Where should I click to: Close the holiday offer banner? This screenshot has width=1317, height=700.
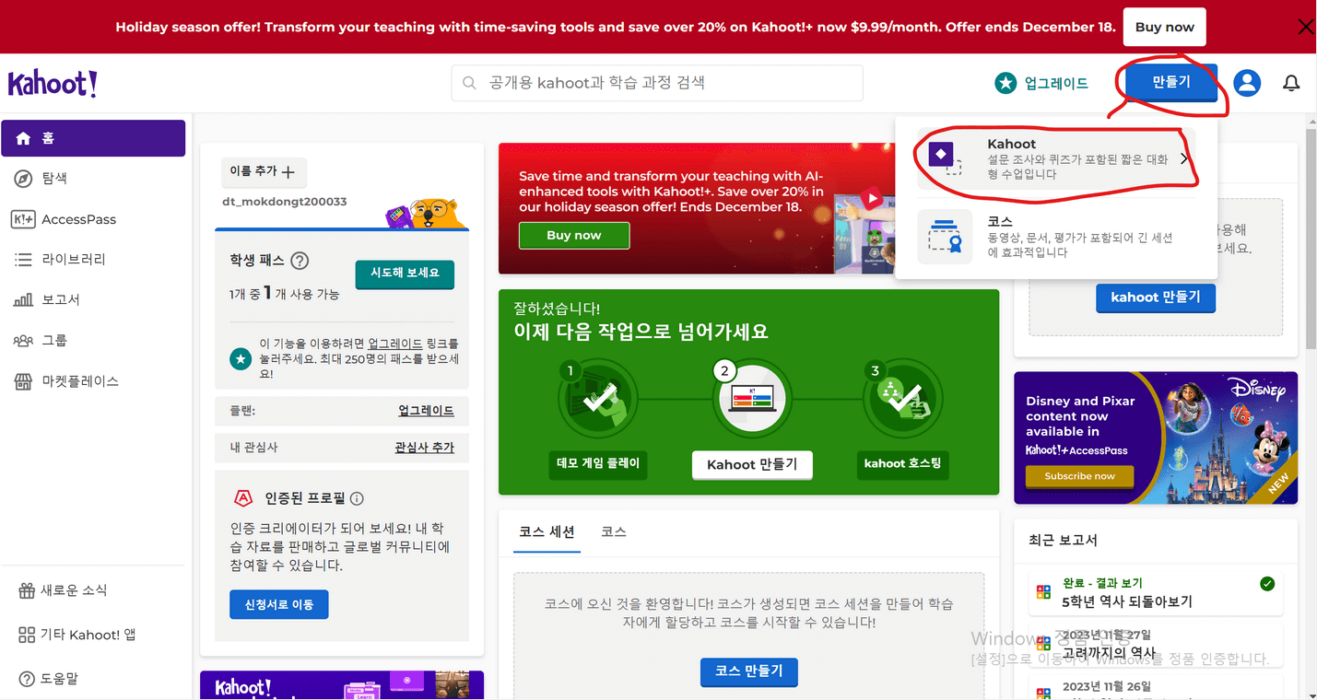click(x=1305, y=27)
